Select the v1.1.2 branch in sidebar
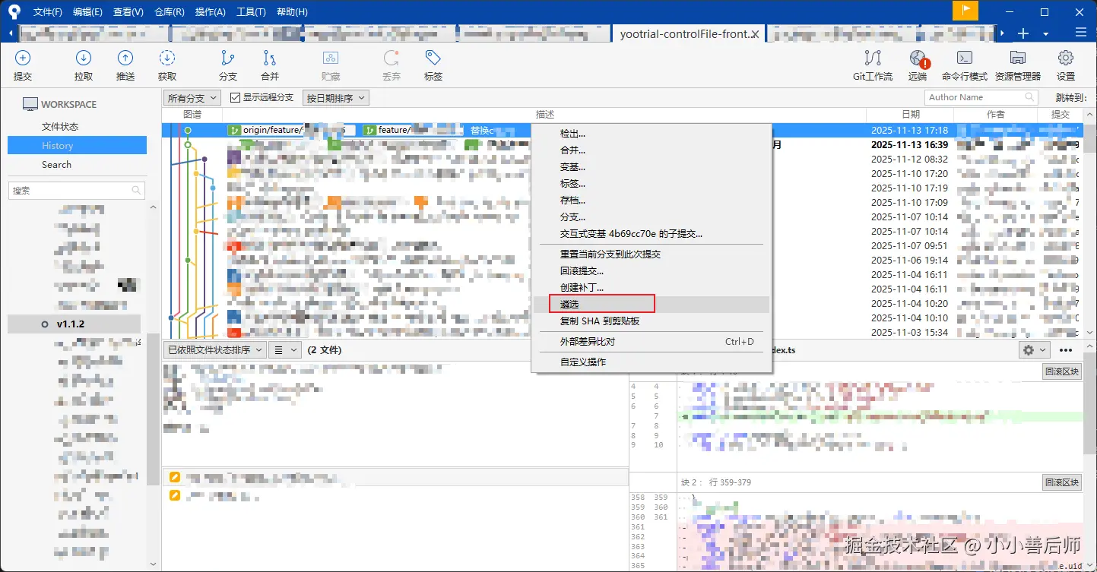 (75, 324)
